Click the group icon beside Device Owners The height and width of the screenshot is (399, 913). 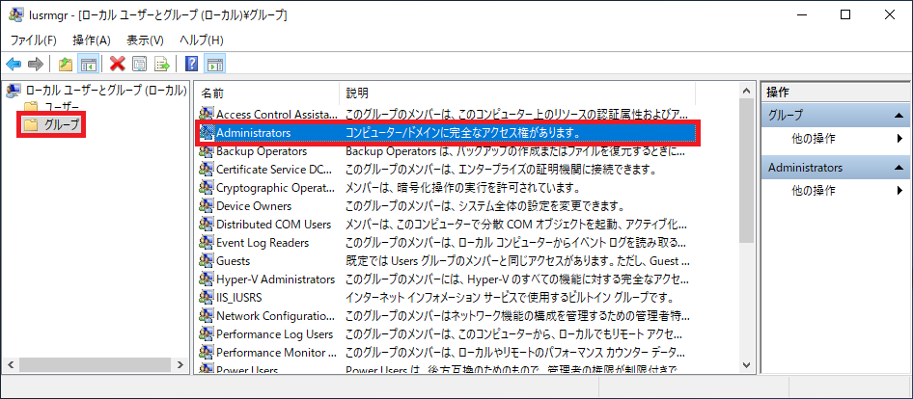(x=207, y=206)
